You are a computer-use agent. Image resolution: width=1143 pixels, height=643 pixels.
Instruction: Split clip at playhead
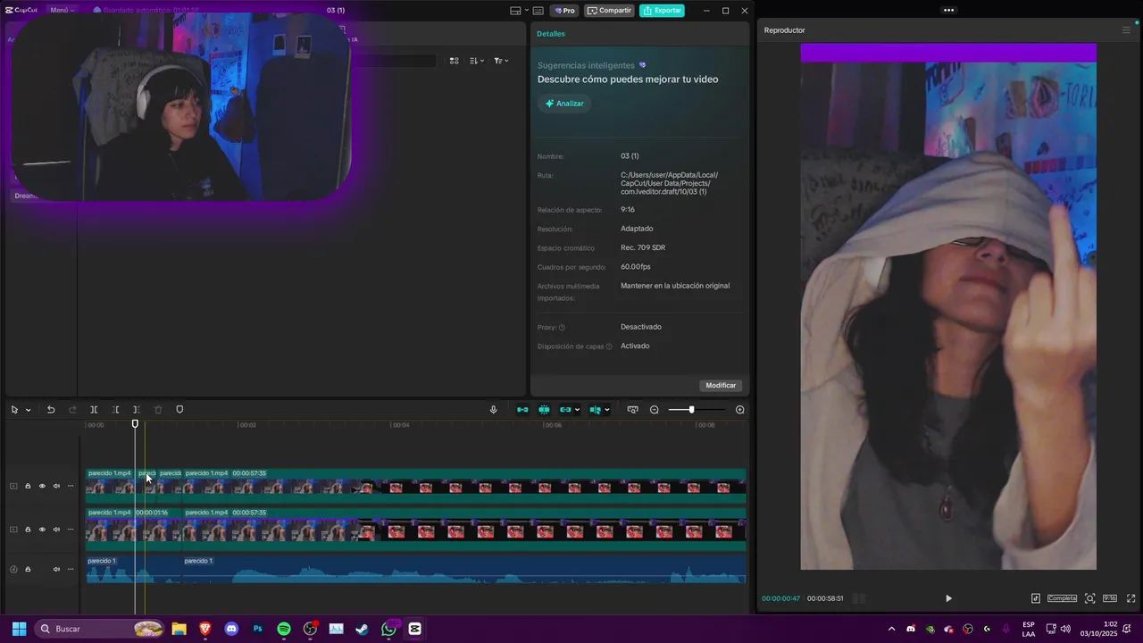94,410
